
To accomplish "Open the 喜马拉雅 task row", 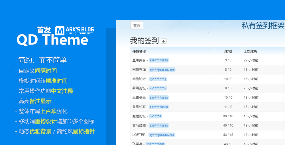I will point(207,126).
